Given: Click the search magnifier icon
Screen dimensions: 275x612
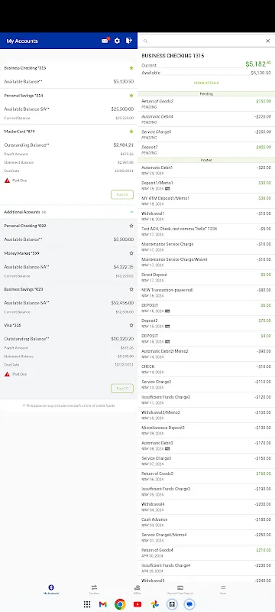Looking at the screenshot, I should coord(145,41).
